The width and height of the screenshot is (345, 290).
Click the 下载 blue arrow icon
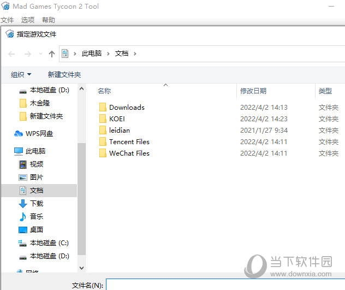(x=23, y=204)
